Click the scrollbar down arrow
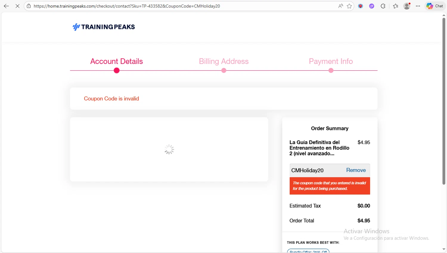The height and width of the screenshot is (253, 447). (x=444, y=249)
